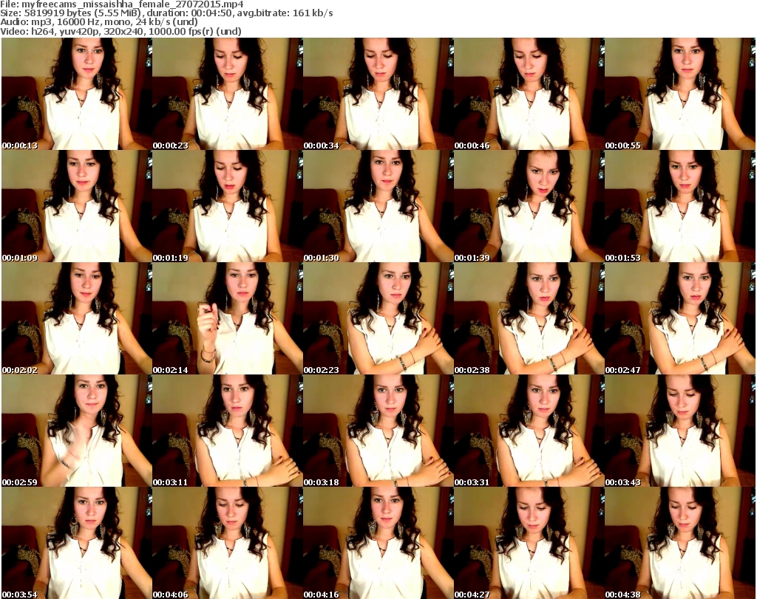The height and width of the screenshot is (599, 757).
Task: Choose the frame timestamped 00:03:43
Action: pyautogui.click(x=680, y=431)
